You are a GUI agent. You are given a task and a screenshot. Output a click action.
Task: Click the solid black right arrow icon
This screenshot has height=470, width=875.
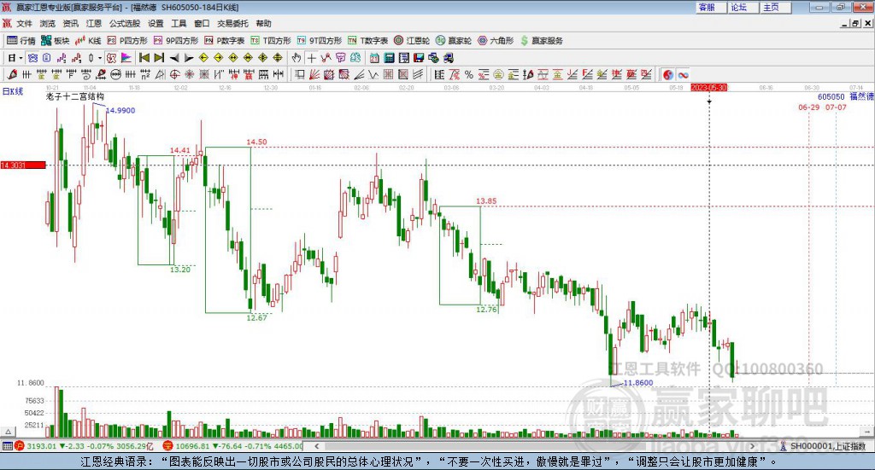coord(189,58)
